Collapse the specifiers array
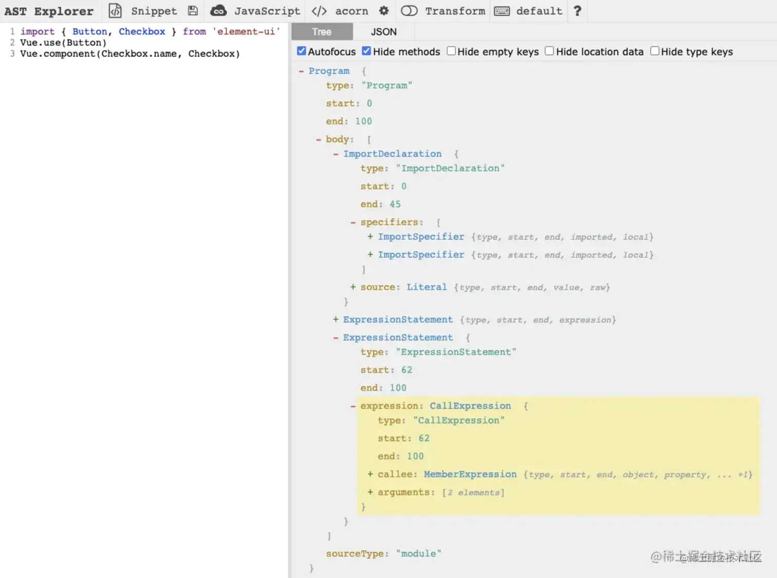Image resolution: width=777 pixels, height=578 pixels. (353, 222)
